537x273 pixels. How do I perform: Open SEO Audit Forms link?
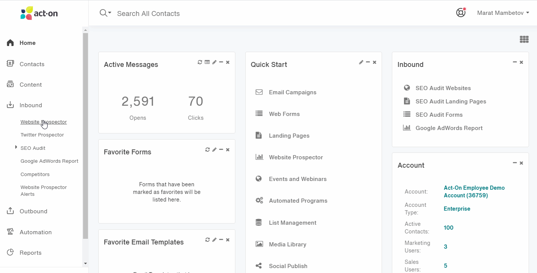coord(439,115)
